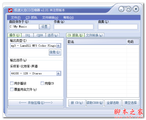146x120 pixels.
Task: Enable the 克隆CD checkbox
Action: 42,83
